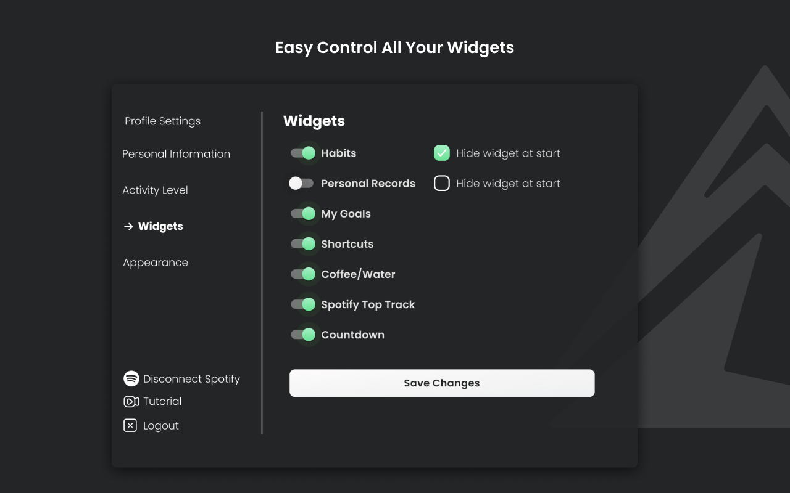Select the Activity Level section
Image resolution: width=790 pixels, height=493 pixels.
[x=155, y=190]
